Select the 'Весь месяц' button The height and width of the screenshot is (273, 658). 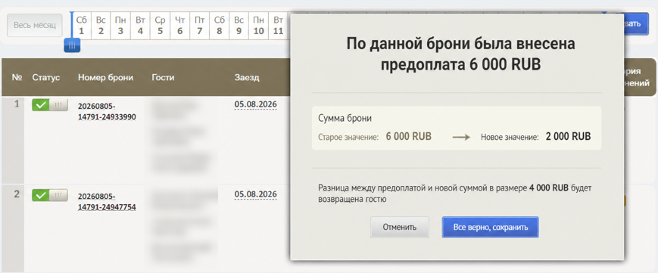tap(35, 25)
